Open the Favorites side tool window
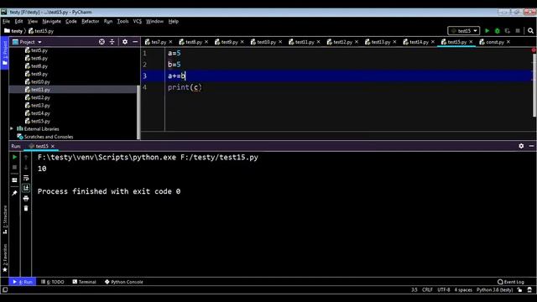The width and height of the screenshot is (537, 302). click(x=5, y=258)
